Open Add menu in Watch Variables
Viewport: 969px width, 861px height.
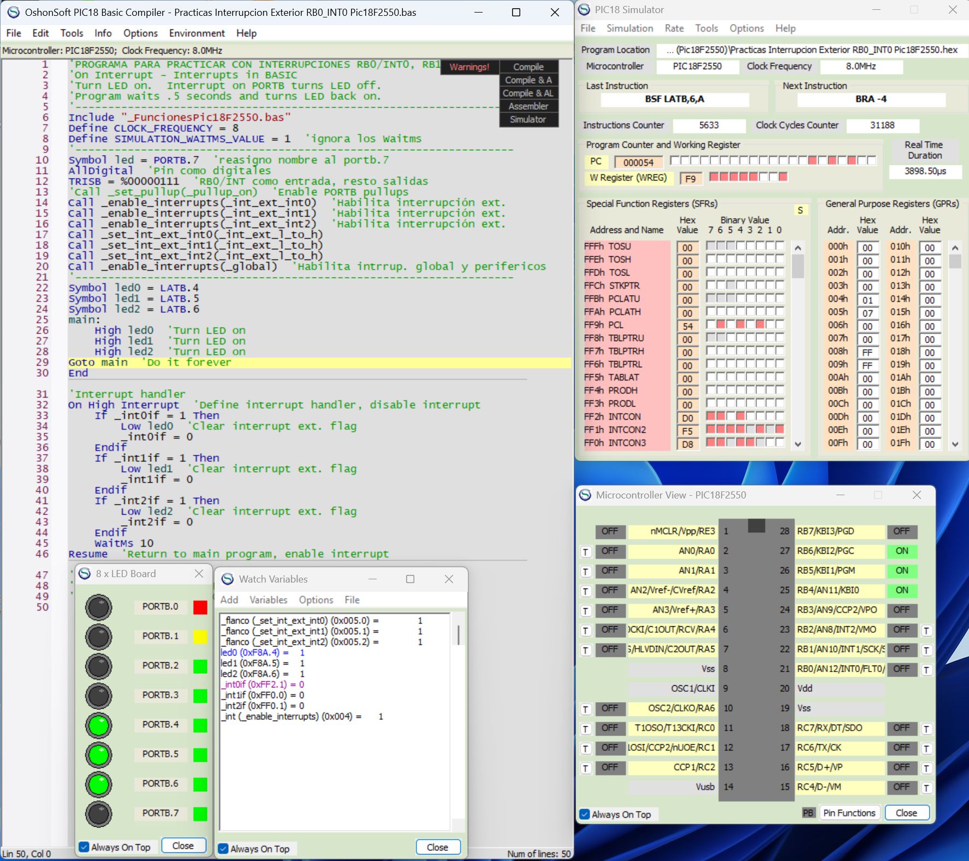pyautogui.click(x=229, y=600)
